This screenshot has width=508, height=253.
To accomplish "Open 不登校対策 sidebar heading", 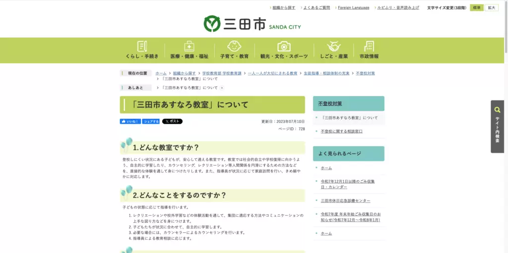I will [330, 104].
